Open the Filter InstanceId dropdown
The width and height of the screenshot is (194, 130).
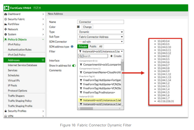pyautogui.click(x=100, y=51)
